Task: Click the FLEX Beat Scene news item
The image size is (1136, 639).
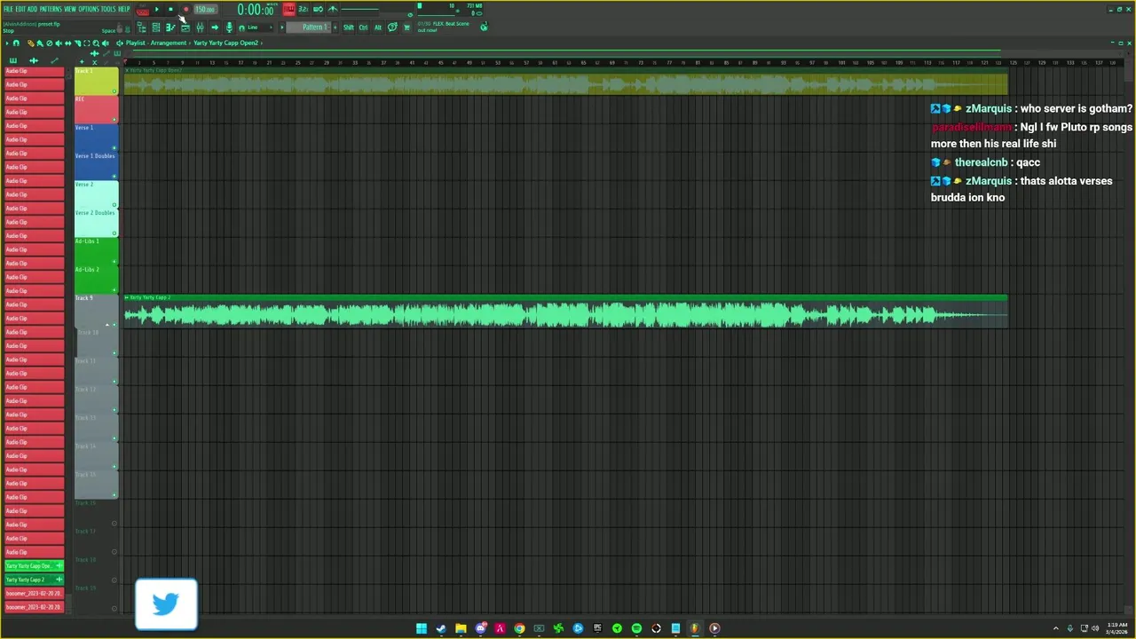Action: pos(444,27)
